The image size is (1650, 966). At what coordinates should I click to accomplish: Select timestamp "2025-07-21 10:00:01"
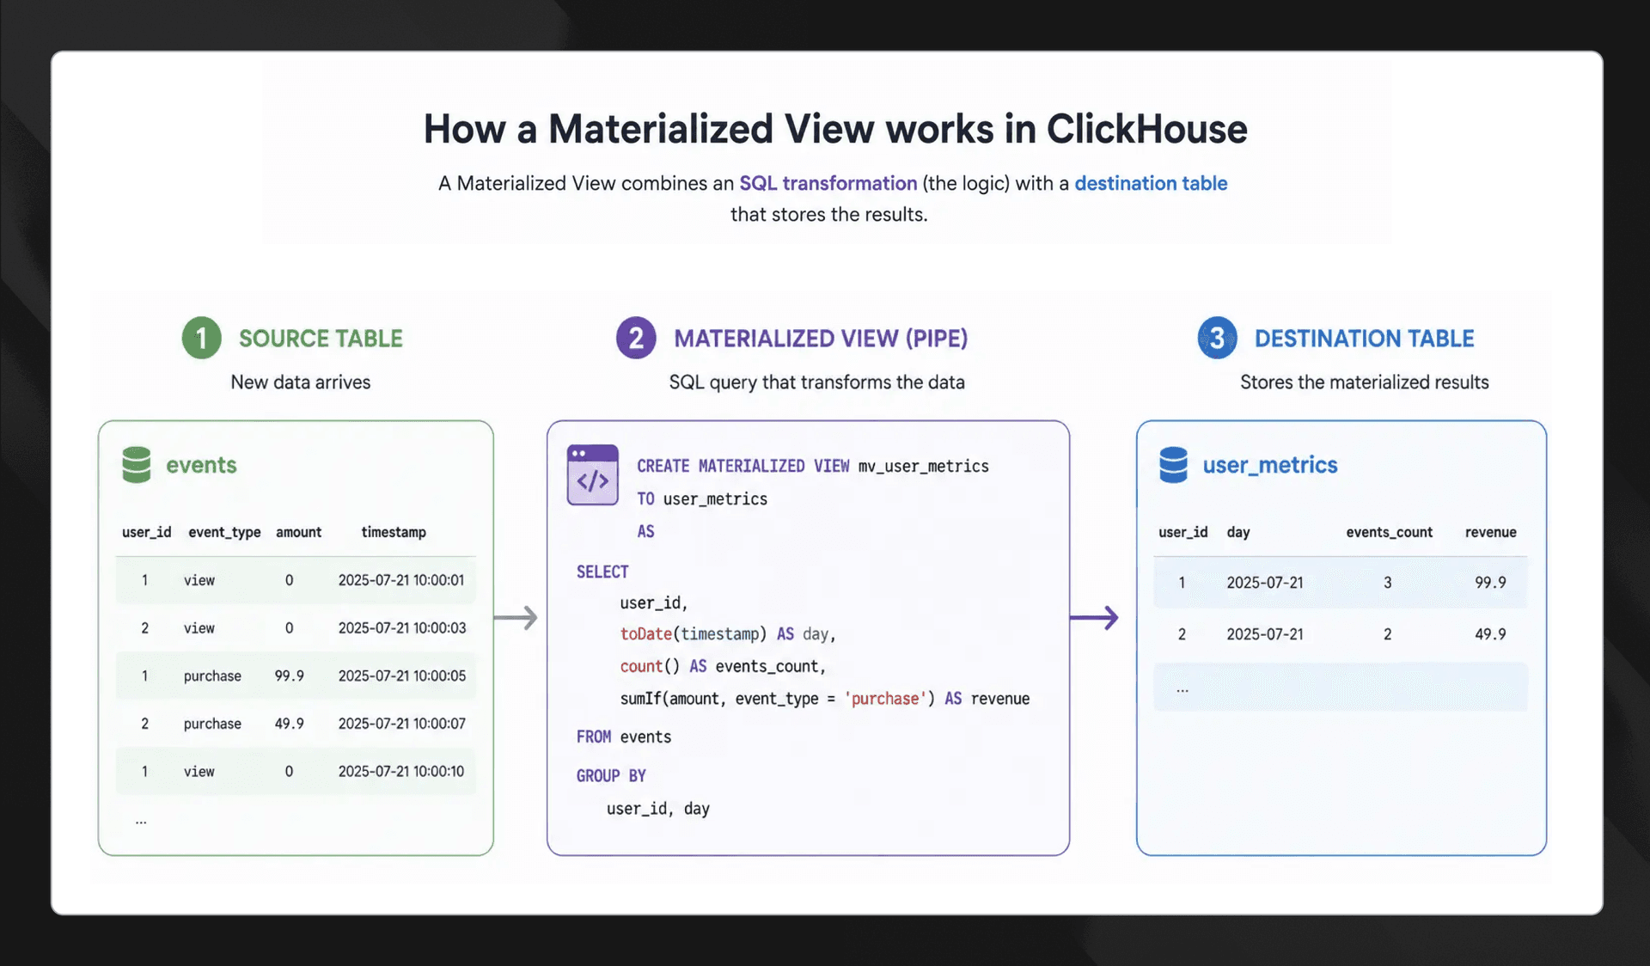(401, 580)
